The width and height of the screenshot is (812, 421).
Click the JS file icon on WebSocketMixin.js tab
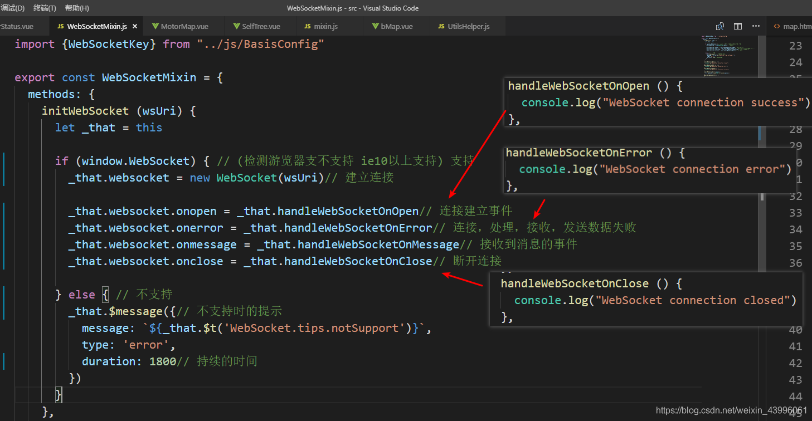[x=60, y=26]
